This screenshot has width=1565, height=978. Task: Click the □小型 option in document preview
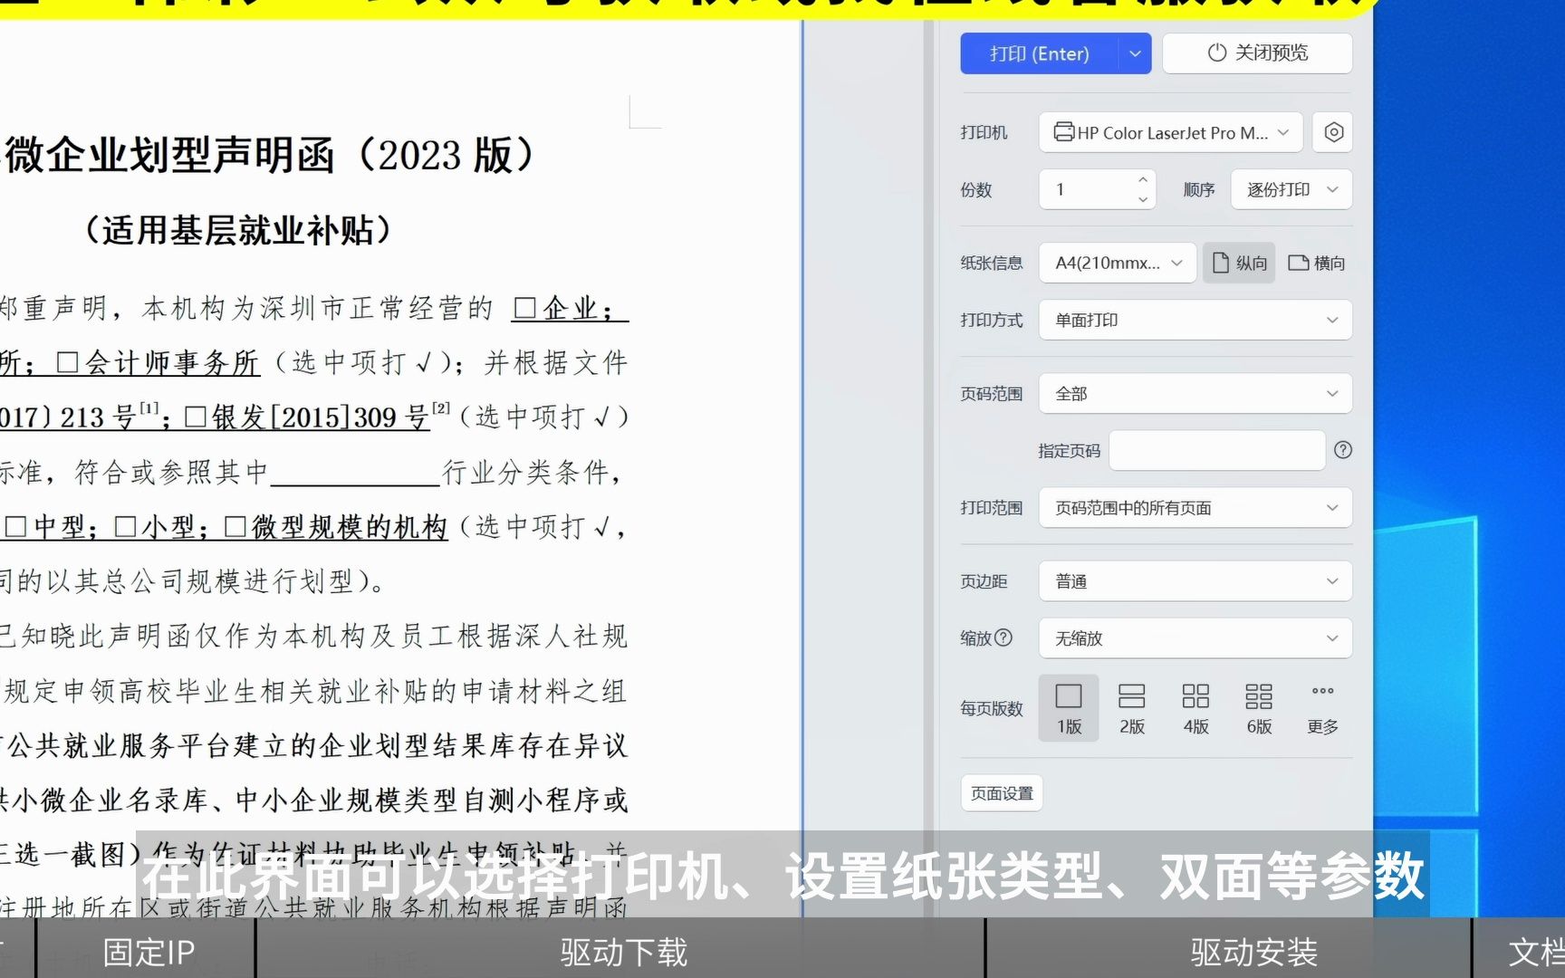click(x=154, y=527)
